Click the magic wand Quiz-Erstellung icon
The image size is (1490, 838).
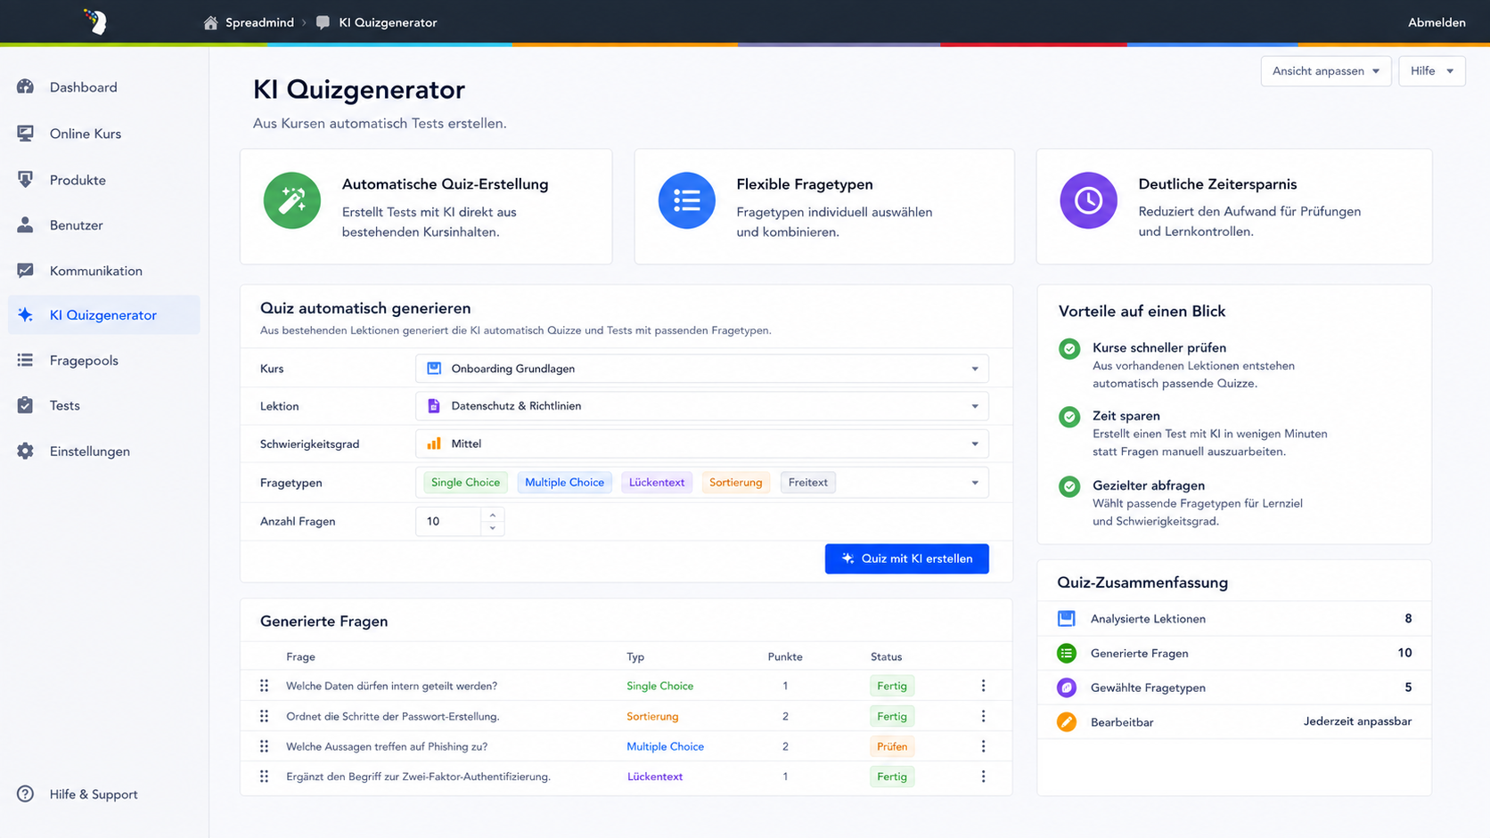pyautogui.click(x=292, y=200)
